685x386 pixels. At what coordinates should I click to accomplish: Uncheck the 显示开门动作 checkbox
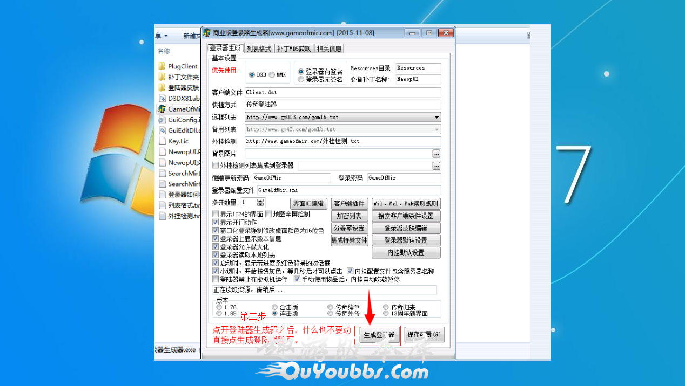pos(216,222)
